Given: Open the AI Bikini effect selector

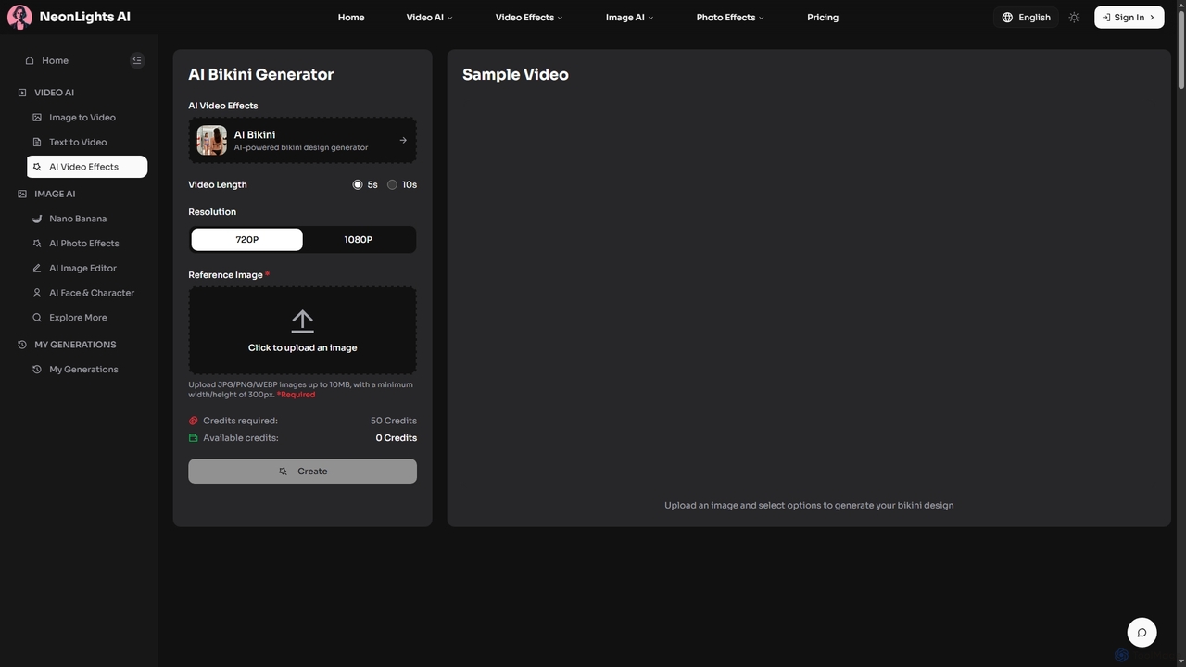Looking at the screenshot, I should (x=302, y=141).
